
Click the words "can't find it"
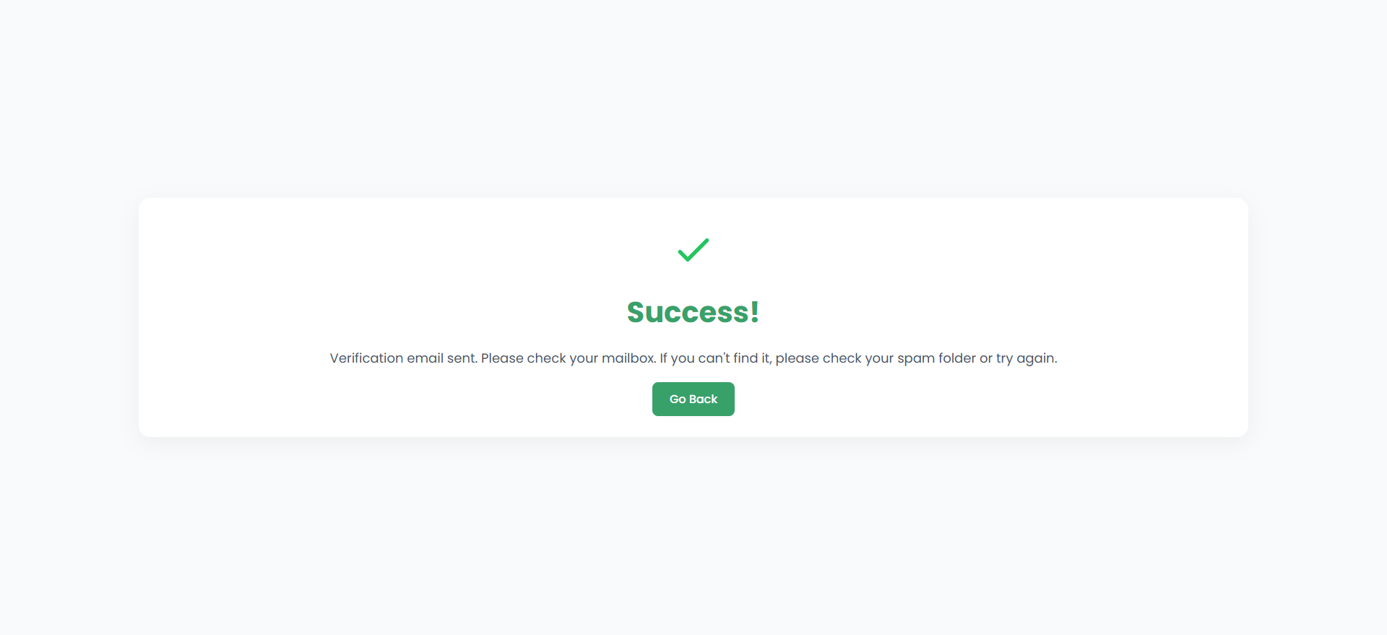pos(734,358)
